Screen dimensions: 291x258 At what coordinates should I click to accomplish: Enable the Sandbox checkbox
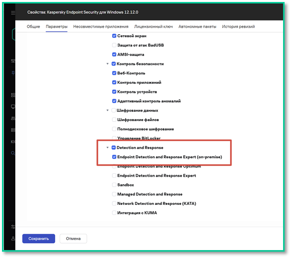114,185
